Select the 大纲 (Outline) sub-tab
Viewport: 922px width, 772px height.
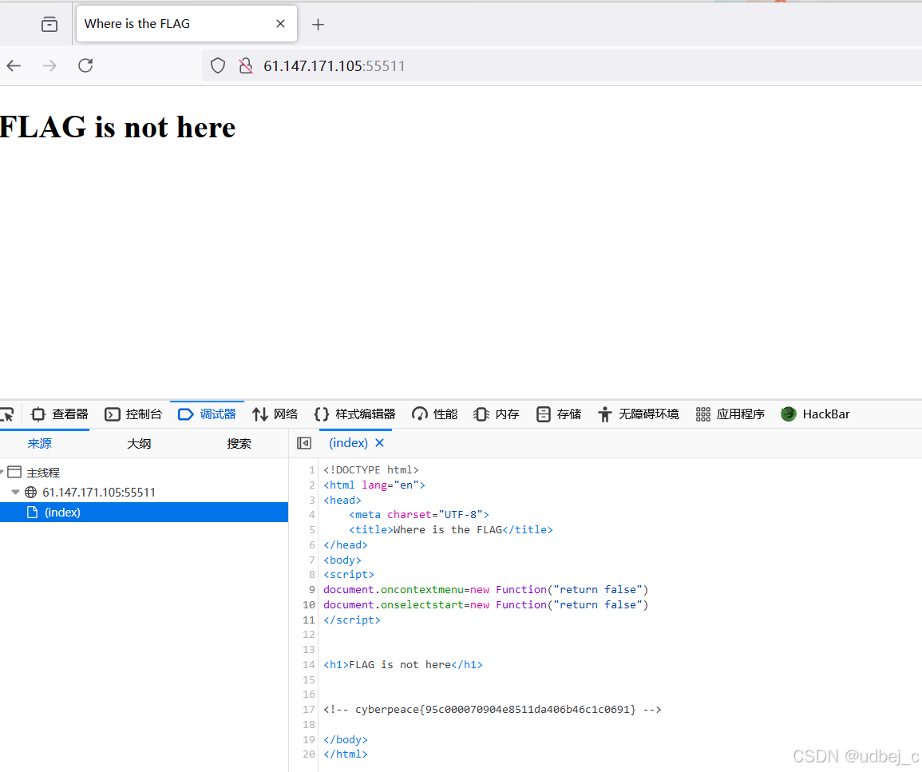click(139, 443)
